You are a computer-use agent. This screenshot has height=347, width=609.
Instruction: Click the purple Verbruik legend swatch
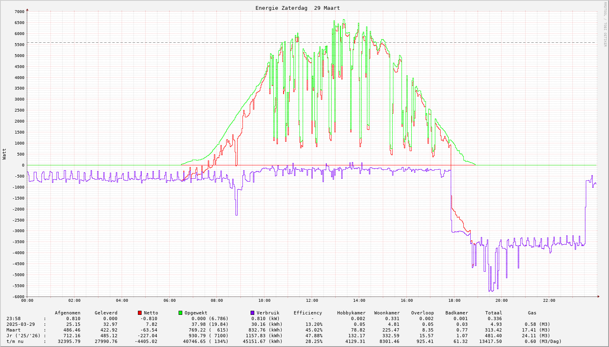click(x=252, y=313)
